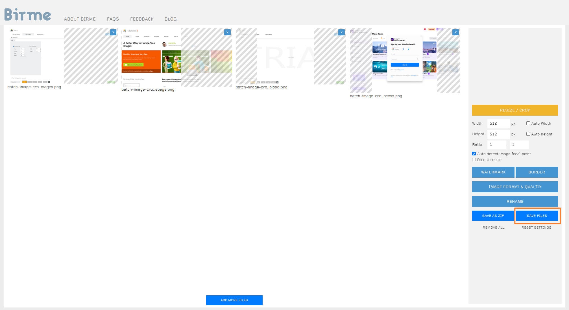Open the About Birme page
Image resolution: width=569 pixels, height=310 pixels.
point(80,19)
